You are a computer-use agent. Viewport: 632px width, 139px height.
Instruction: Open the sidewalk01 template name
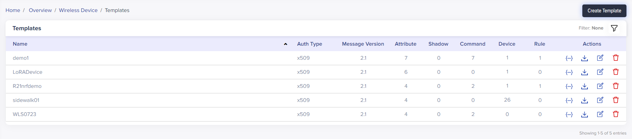coord(26,100)
